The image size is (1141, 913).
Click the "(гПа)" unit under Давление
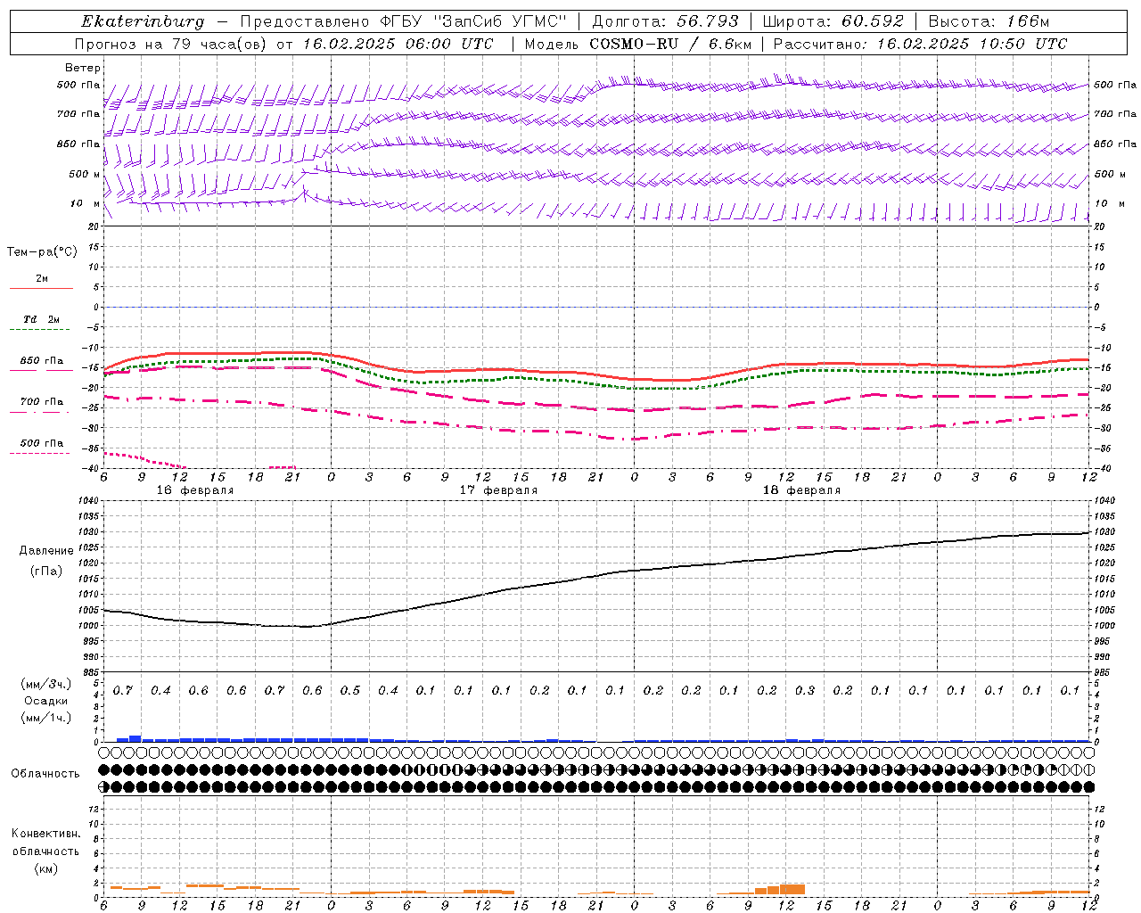pyautogui.click(x=46, y=571)
